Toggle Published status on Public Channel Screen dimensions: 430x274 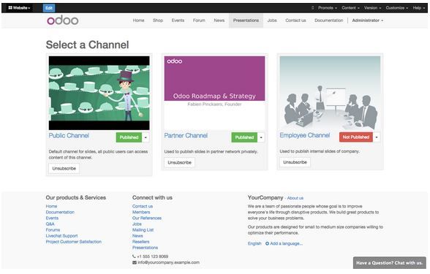click(x=129, y=137)
